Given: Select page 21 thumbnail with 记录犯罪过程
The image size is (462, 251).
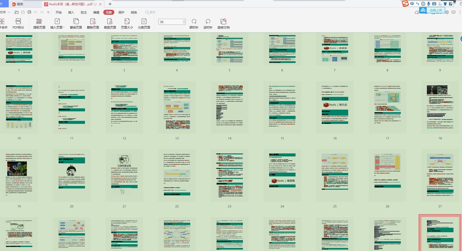Looking at the screenshot, I should pos(124,175).
